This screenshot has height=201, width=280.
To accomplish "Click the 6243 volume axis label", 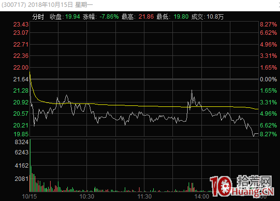I will (22, 152).
